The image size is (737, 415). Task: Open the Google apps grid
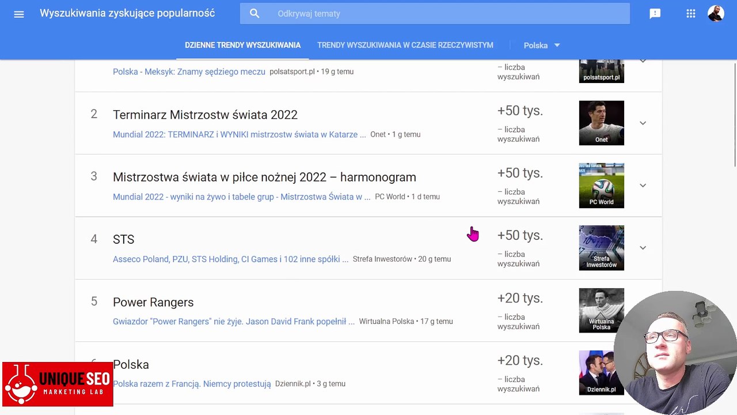pos(691,14)
